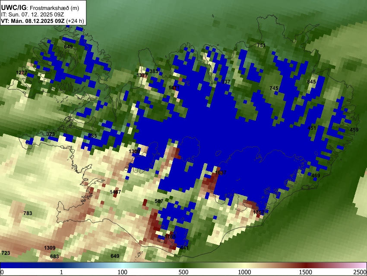Image resolution: width=367 pixels, height=276 pixels.
Task: Click the '1' tick on the color scale
Action: 61,272
